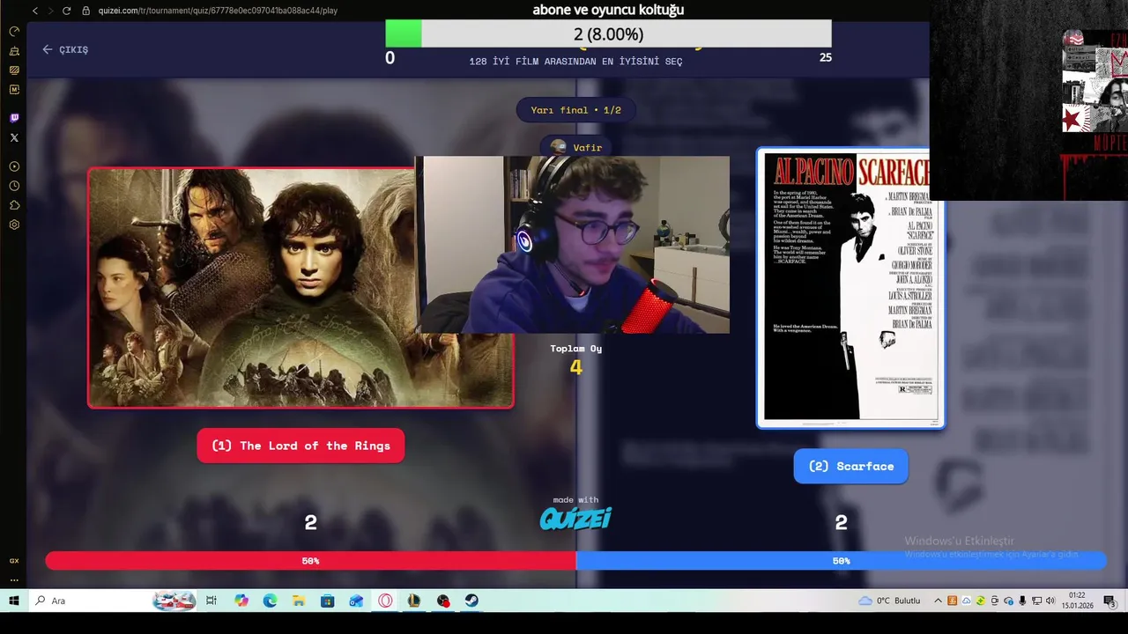Image resolution: width=1128 pixels, height=634 pixels.
Task: Open Outlook from the taskbar
Action: [x=356, y=601]
